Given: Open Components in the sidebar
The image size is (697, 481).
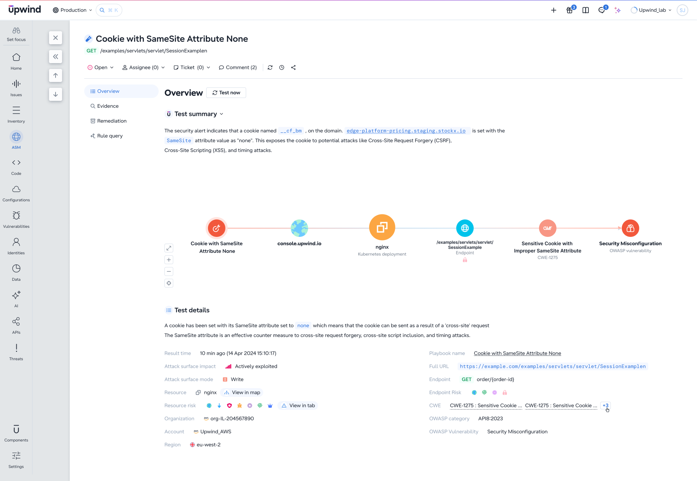Looking at the screenshot, I should pos(16,433).
